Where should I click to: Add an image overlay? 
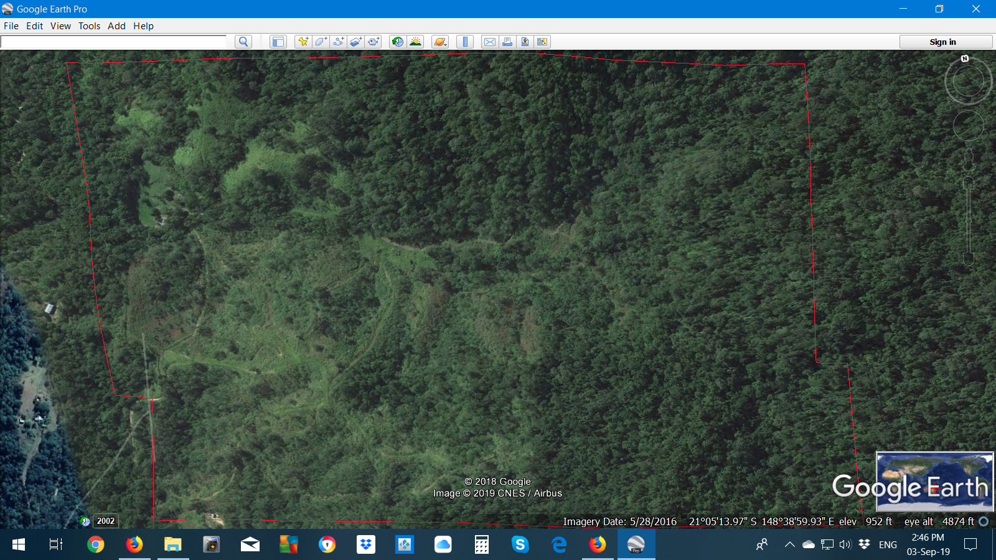[355, 42]
